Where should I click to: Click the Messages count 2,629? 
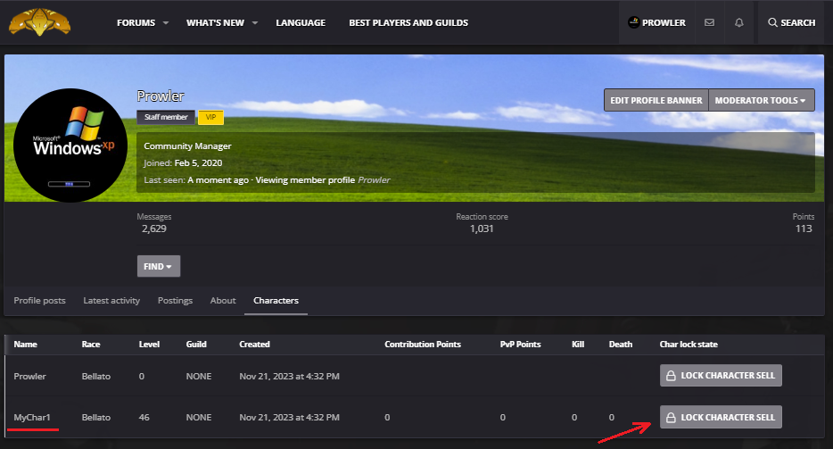click(154, 229)
